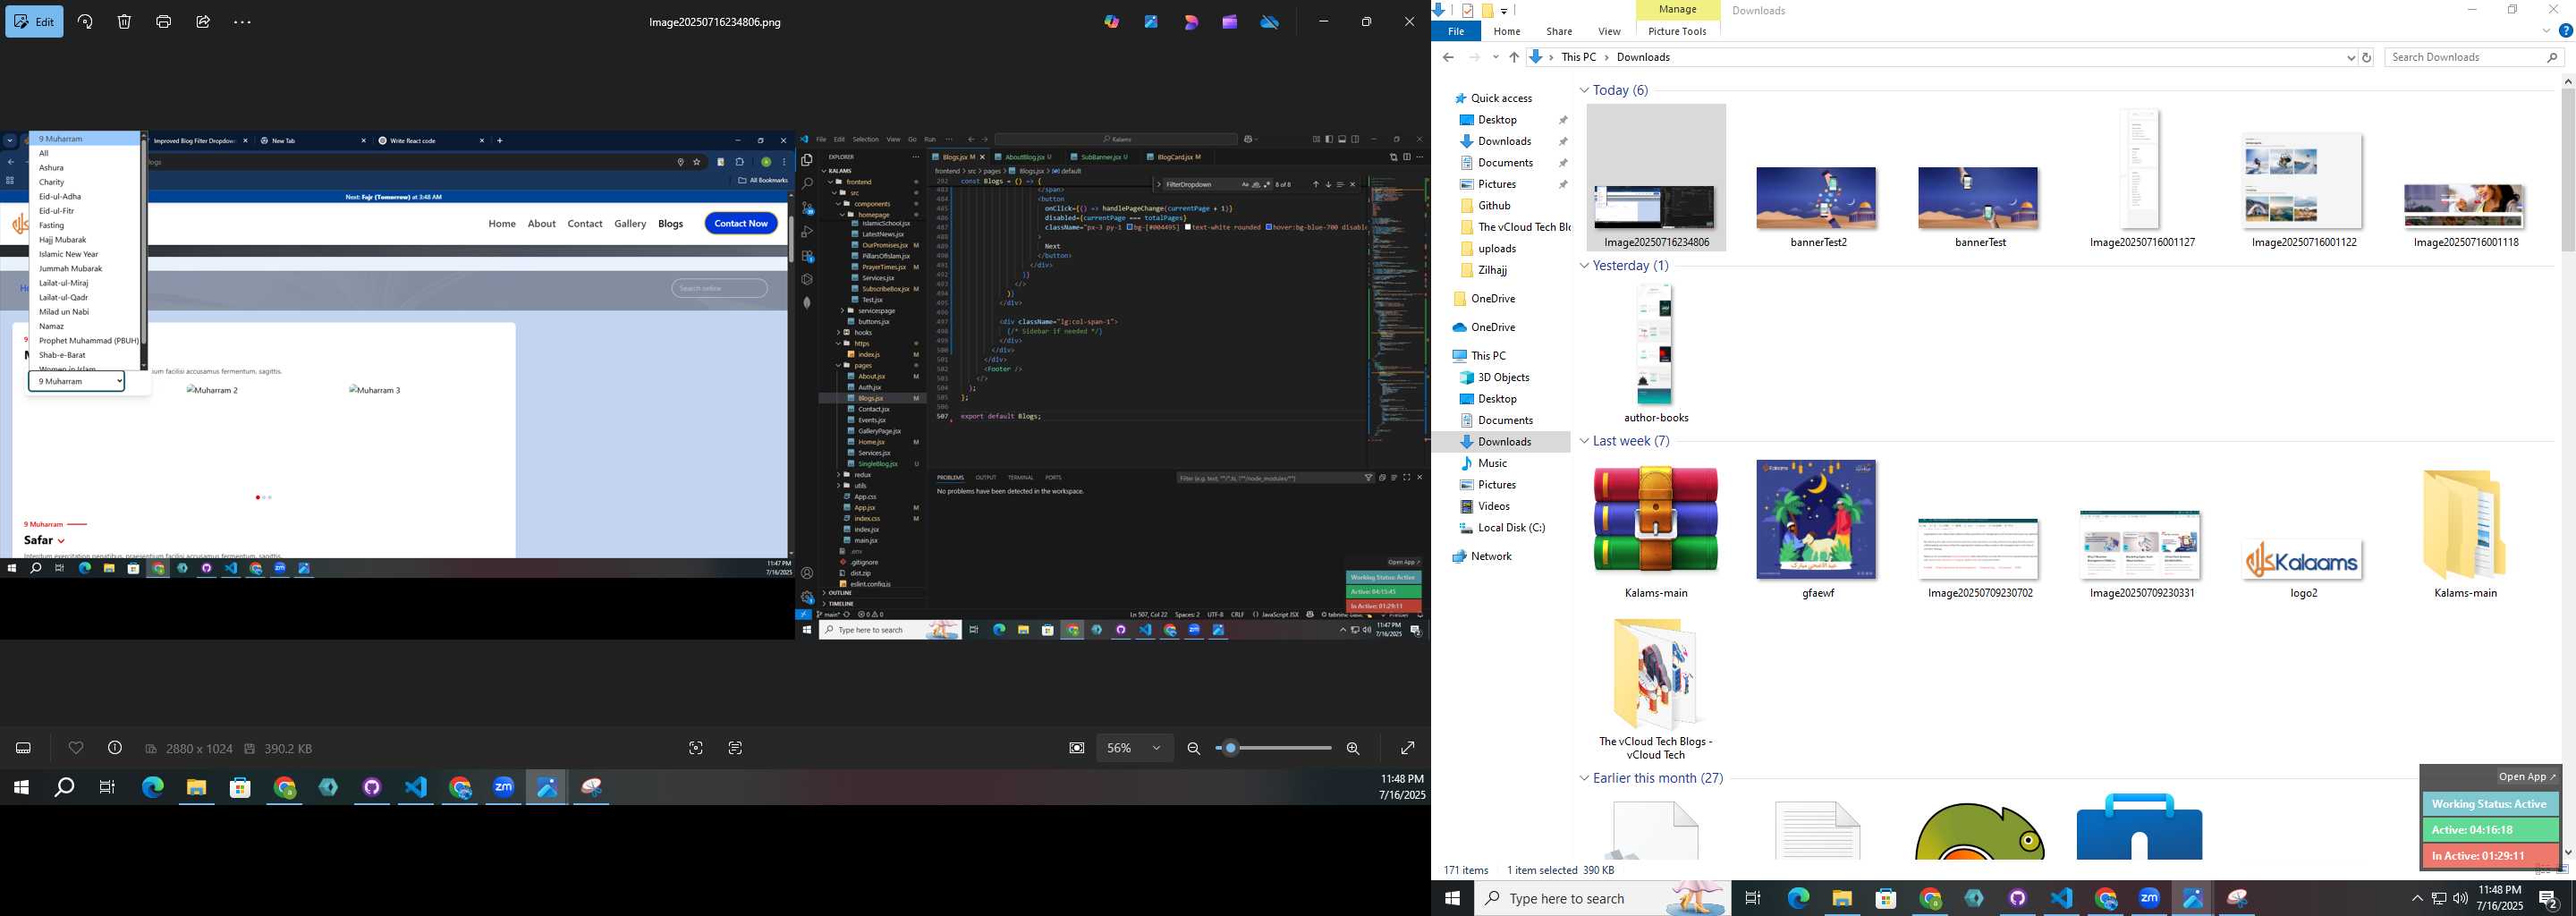
Task: Click the Type here to search box in the right taskbar
Action: coord(1603,898)
